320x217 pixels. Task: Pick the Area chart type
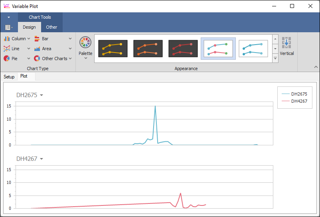43,49
